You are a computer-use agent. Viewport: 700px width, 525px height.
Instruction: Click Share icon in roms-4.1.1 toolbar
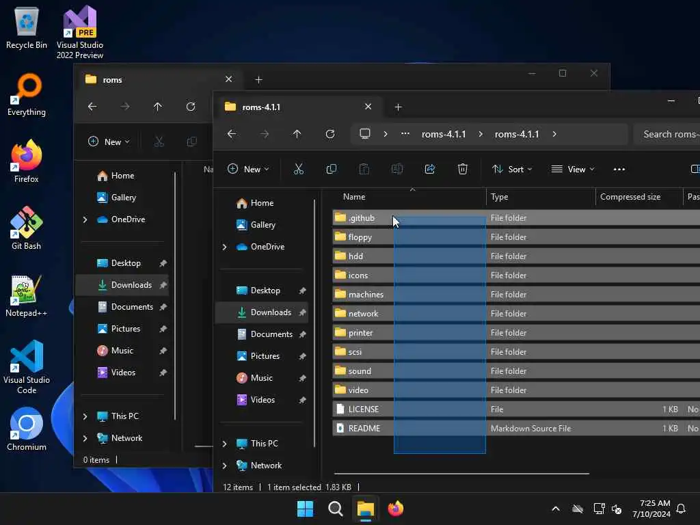point(430,170)
